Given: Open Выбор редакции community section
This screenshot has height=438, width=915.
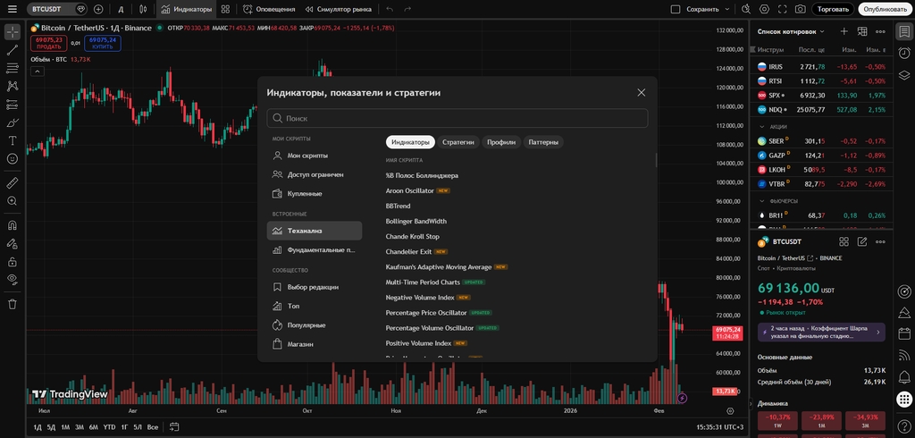Looking at the screenshot, I should click(x=315, y=287).
